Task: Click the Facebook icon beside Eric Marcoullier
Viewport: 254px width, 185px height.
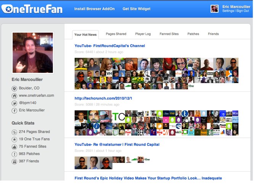Action: (x=14, y=111)
